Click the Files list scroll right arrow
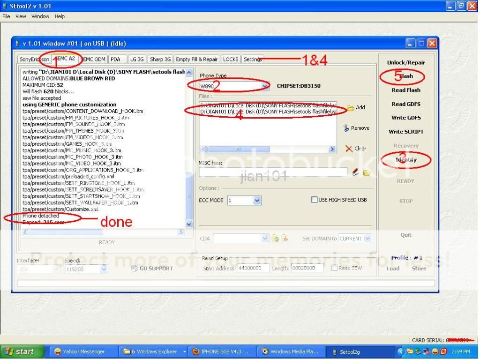The height and width of the screenshot is (359, 480). click(x=332, y=150)
